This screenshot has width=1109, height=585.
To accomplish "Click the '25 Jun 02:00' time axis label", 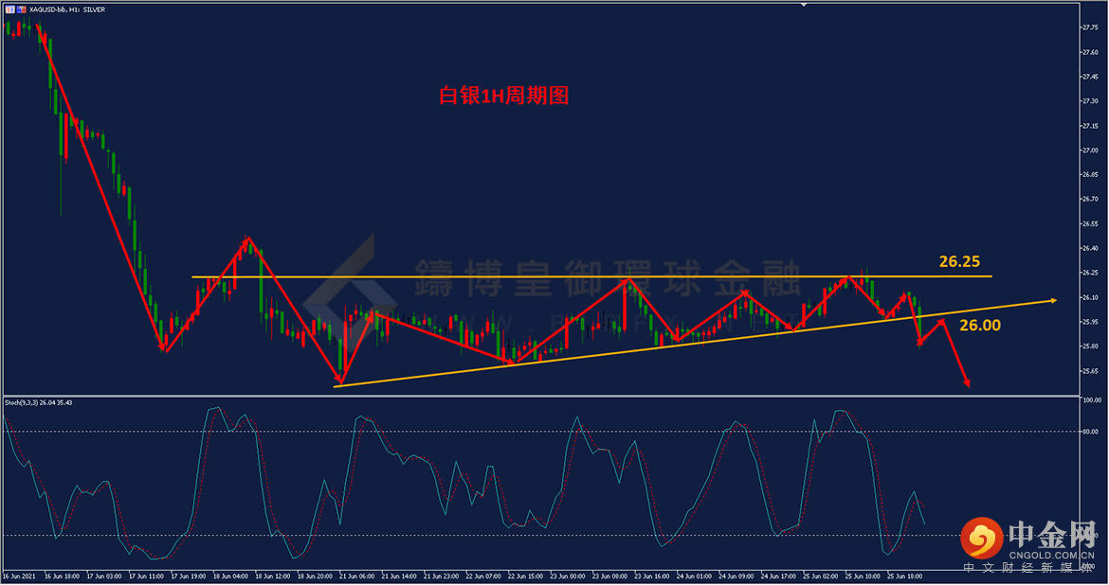I will pos(821,576).
